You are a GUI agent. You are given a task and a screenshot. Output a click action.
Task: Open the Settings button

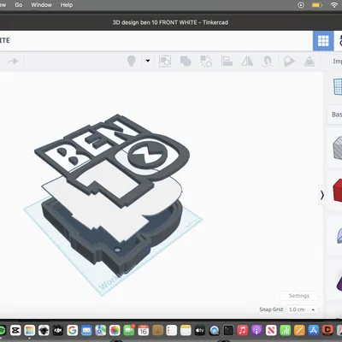click(x=299, y=296)
